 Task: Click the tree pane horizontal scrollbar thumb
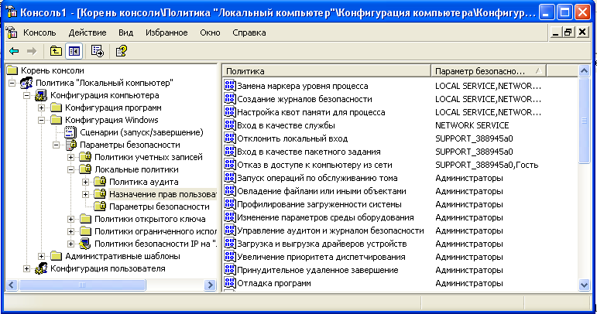[82, 285]
